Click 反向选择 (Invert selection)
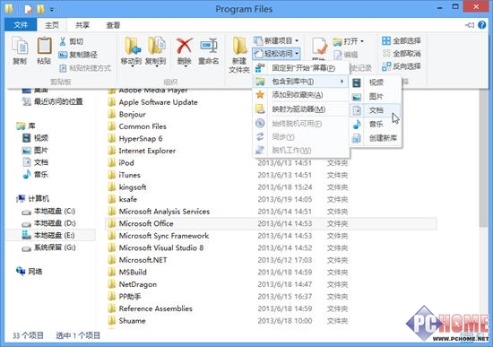Viewport: 493px width, 347px height. pyautogui.click(x=402, y=66)
